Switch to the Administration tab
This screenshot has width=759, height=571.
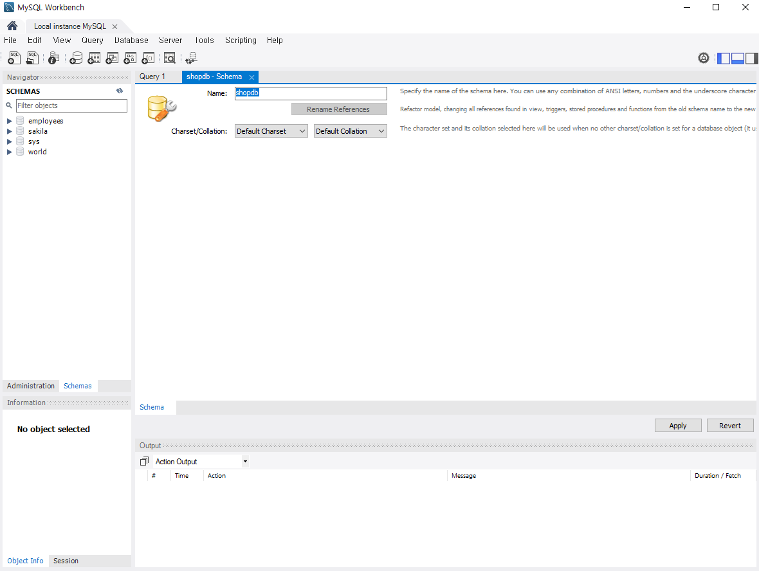(x=30, y=386)
